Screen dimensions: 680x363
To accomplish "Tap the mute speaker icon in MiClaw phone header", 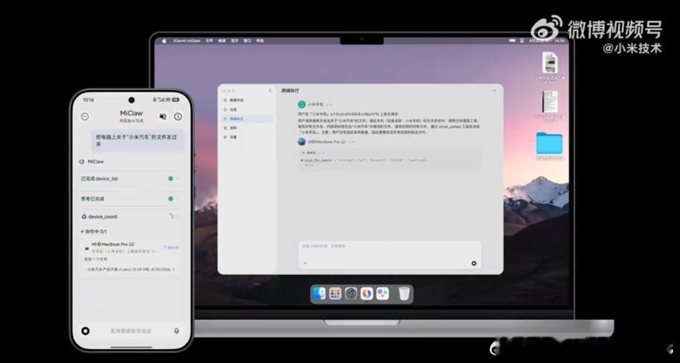I will click(163, 116).
